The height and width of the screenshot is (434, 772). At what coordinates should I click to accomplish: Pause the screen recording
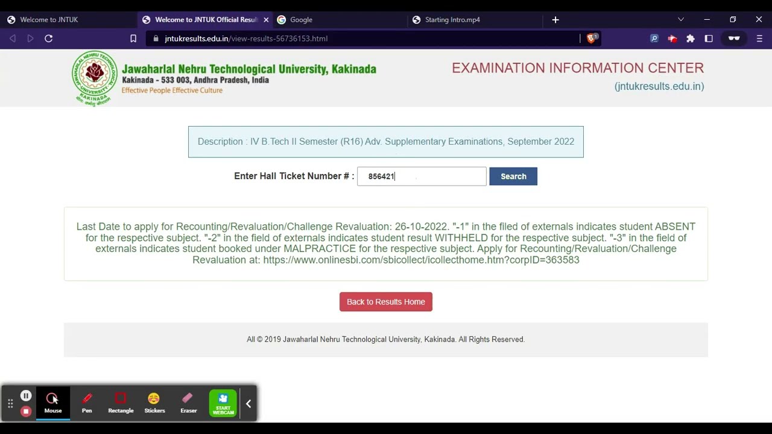pos(26,396)
